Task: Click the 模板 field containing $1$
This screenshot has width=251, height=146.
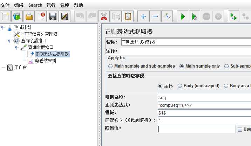Action: pyautogui.click(x=204, y=113)
